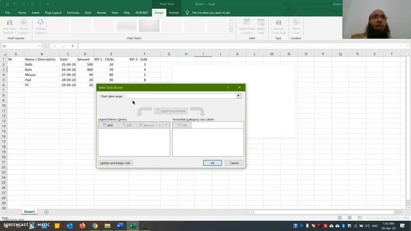
Task: Switch to the Insert ribbon tab
Action: [x=36, y=13]
